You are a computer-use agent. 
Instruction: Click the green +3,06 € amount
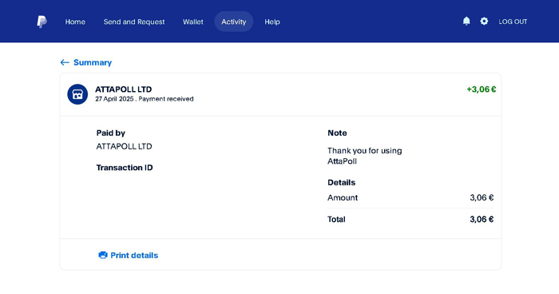(482, 89)
